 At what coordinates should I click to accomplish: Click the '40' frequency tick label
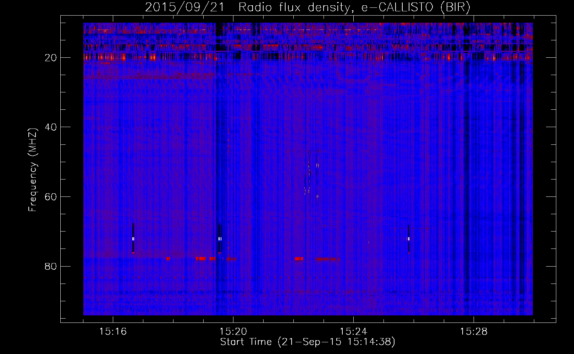(x=51, y=127)
